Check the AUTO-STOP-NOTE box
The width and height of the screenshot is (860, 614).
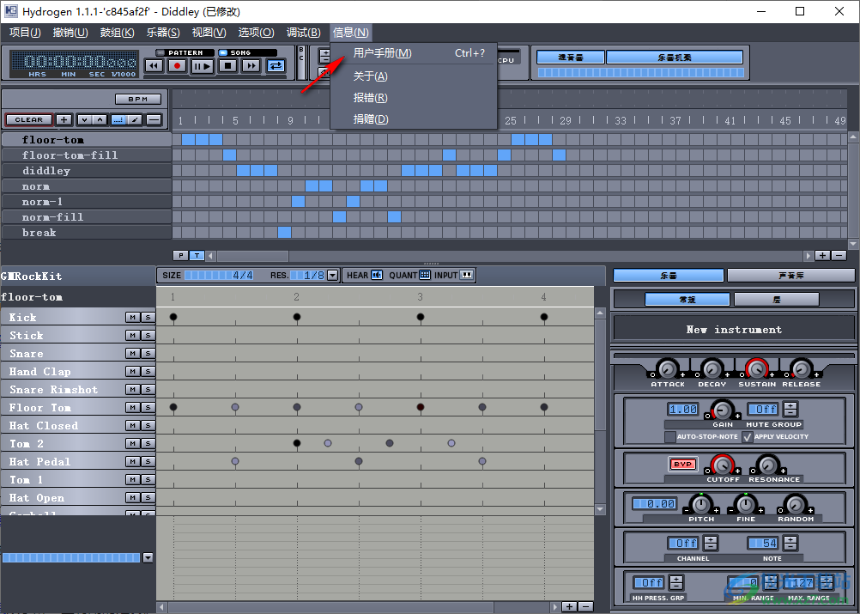pyautogui.click(x=669, y=437)
